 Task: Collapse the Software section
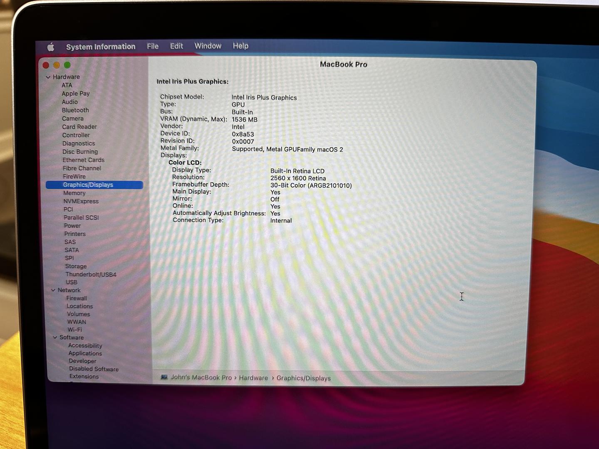click(x=55, y=337)
